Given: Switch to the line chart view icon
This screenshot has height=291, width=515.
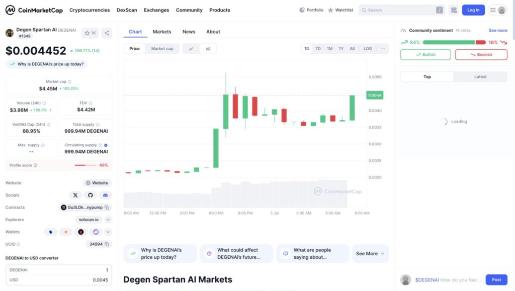Looking at the screenshot, I should pos(191,49).
